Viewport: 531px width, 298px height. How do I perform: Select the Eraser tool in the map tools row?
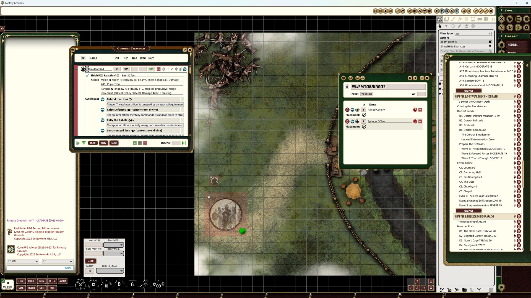pyautogui.click(x=467, y=26)
